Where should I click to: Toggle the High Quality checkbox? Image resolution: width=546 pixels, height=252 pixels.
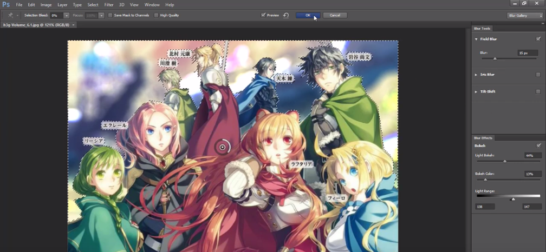point(157,15)
